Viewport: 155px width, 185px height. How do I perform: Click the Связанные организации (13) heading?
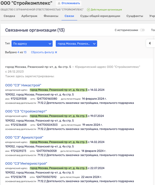tap(35, 30)
